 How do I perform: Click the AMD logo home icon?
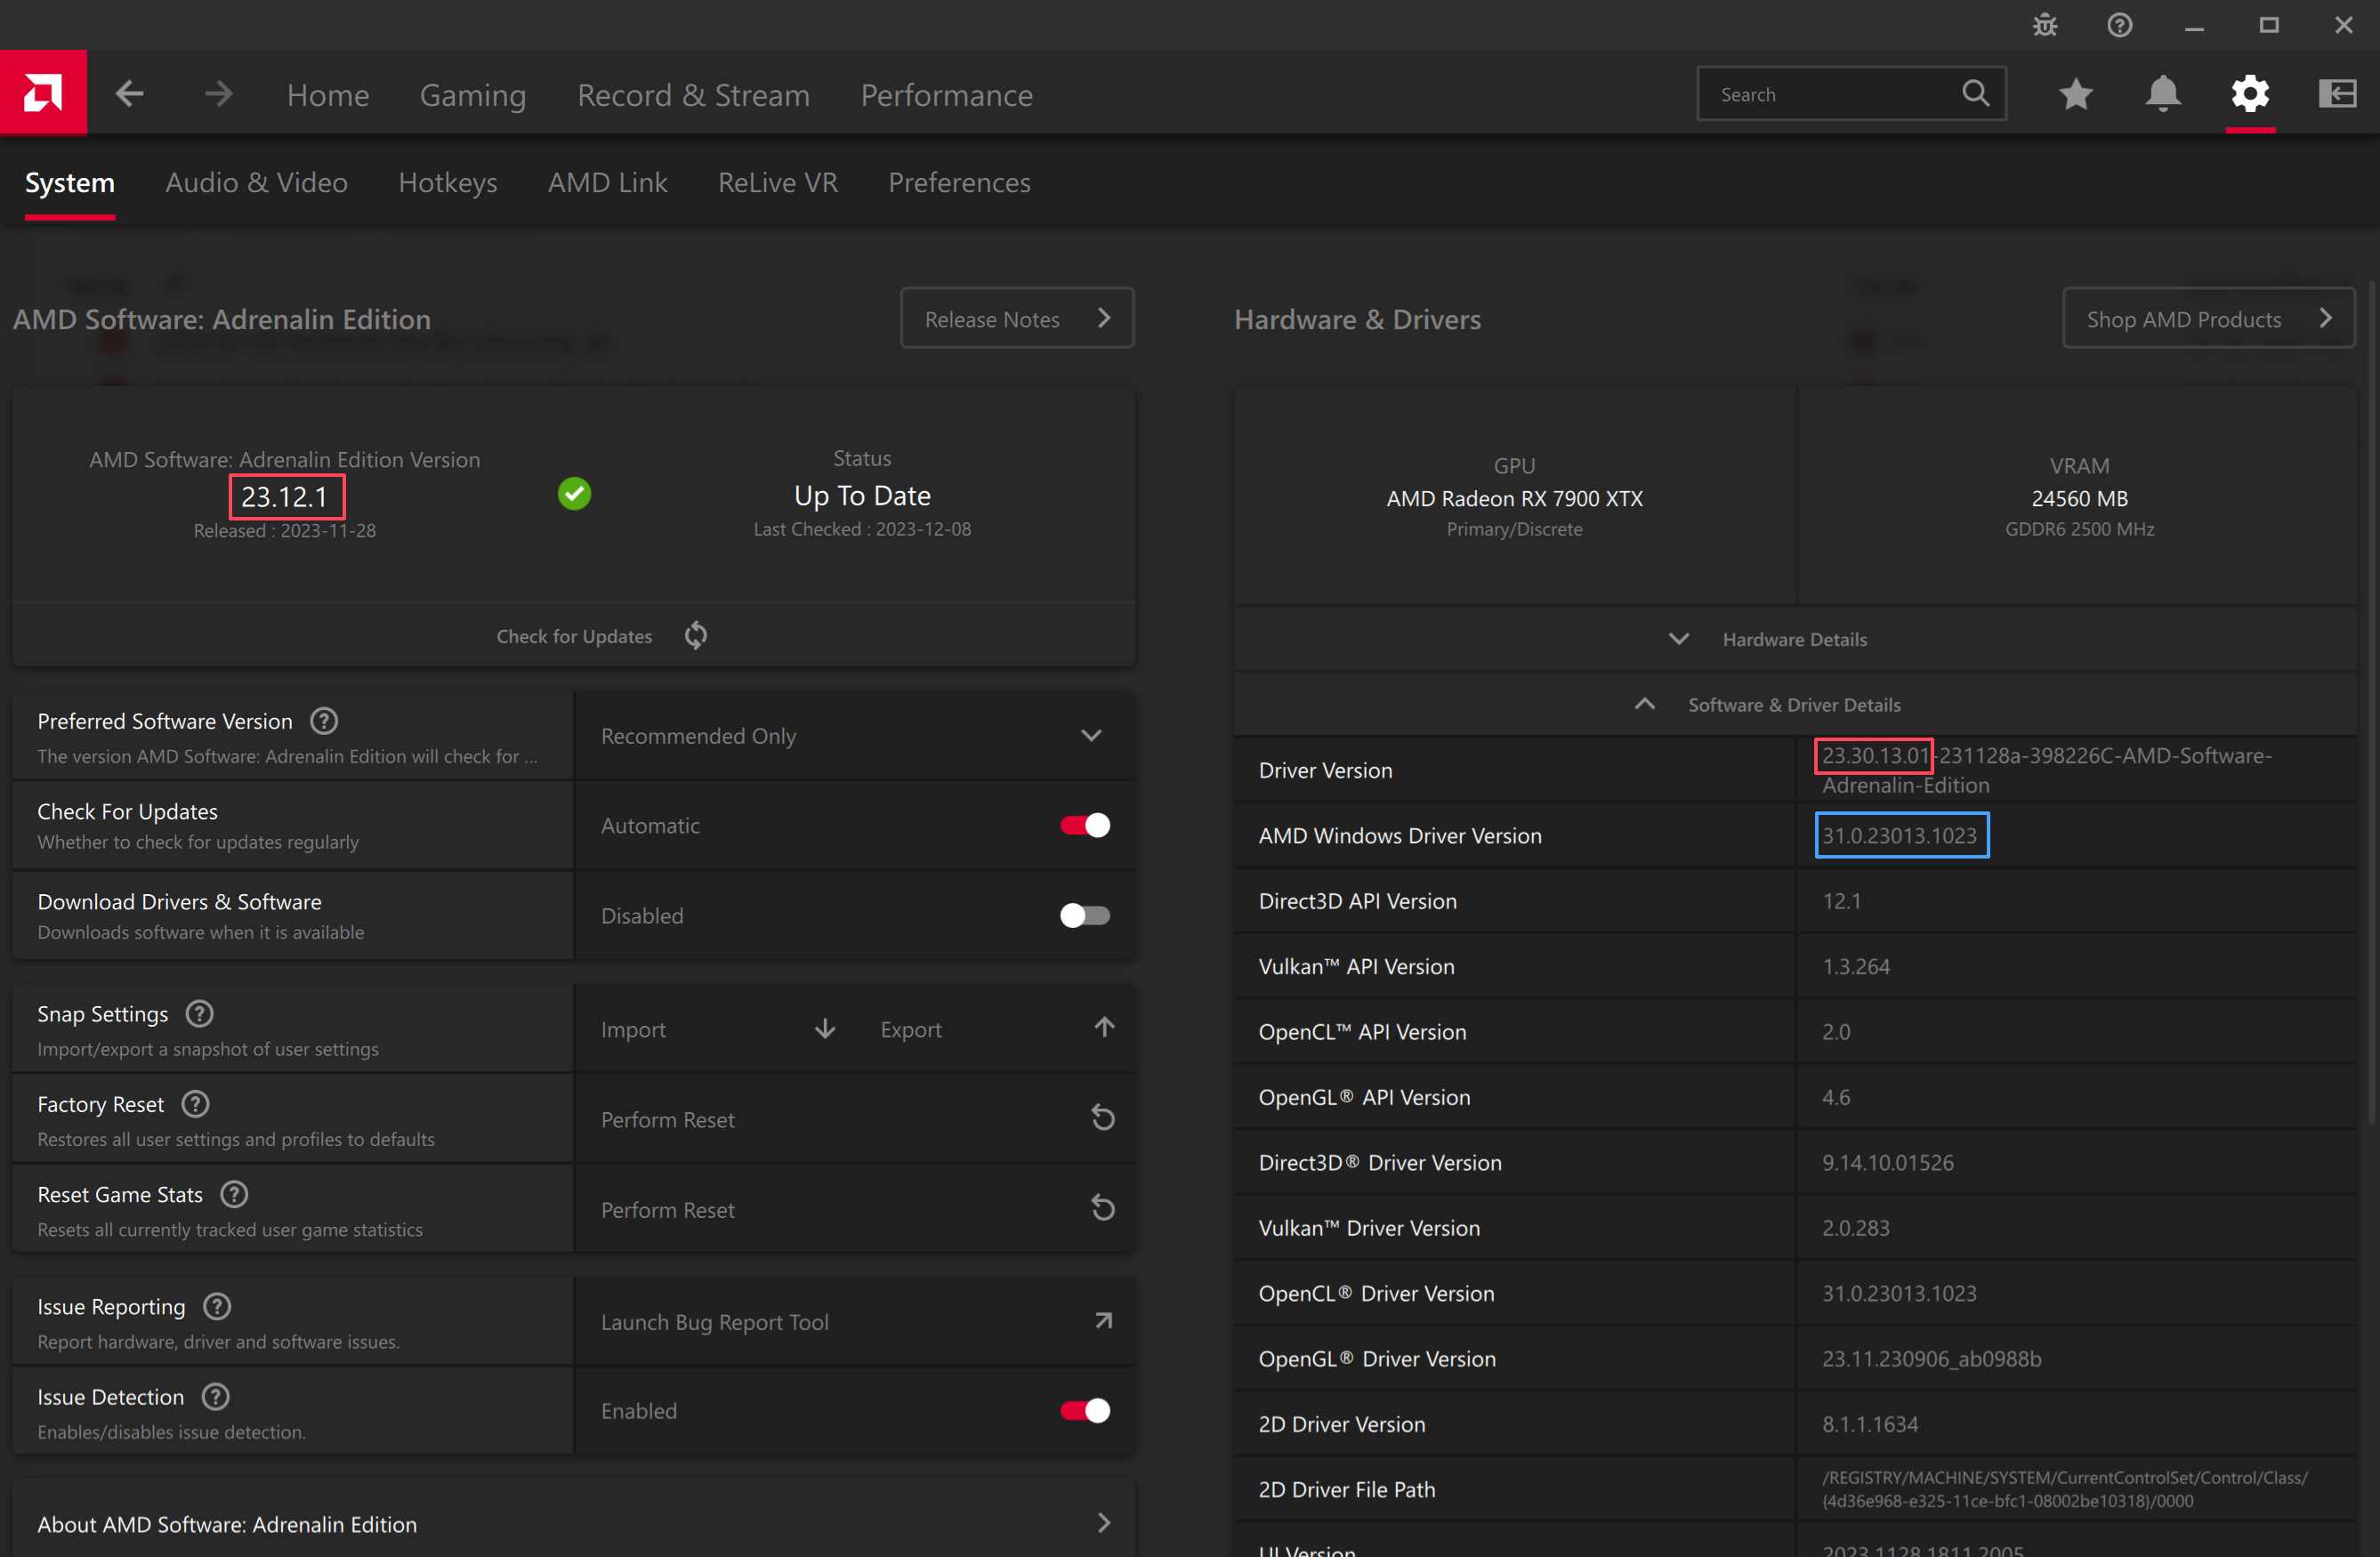click(x=43, y=94)
